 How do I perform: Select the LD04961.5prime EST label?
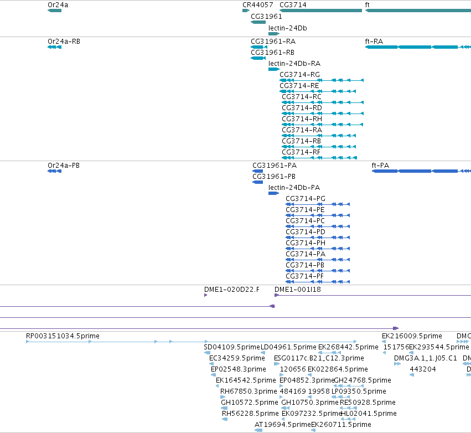tap(289, 347)
